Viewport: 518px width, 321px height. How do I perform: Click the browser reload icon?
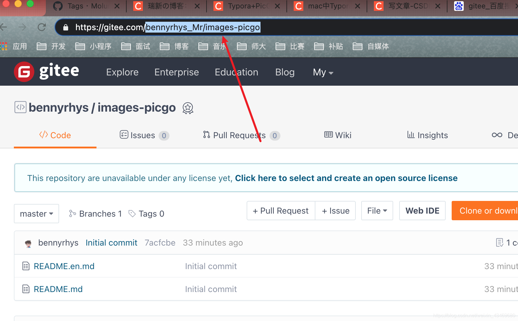(x=42, y=27)
